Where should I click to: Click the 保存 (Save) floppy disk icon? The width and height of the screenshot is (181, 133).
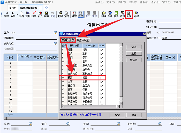click(47, 14)
